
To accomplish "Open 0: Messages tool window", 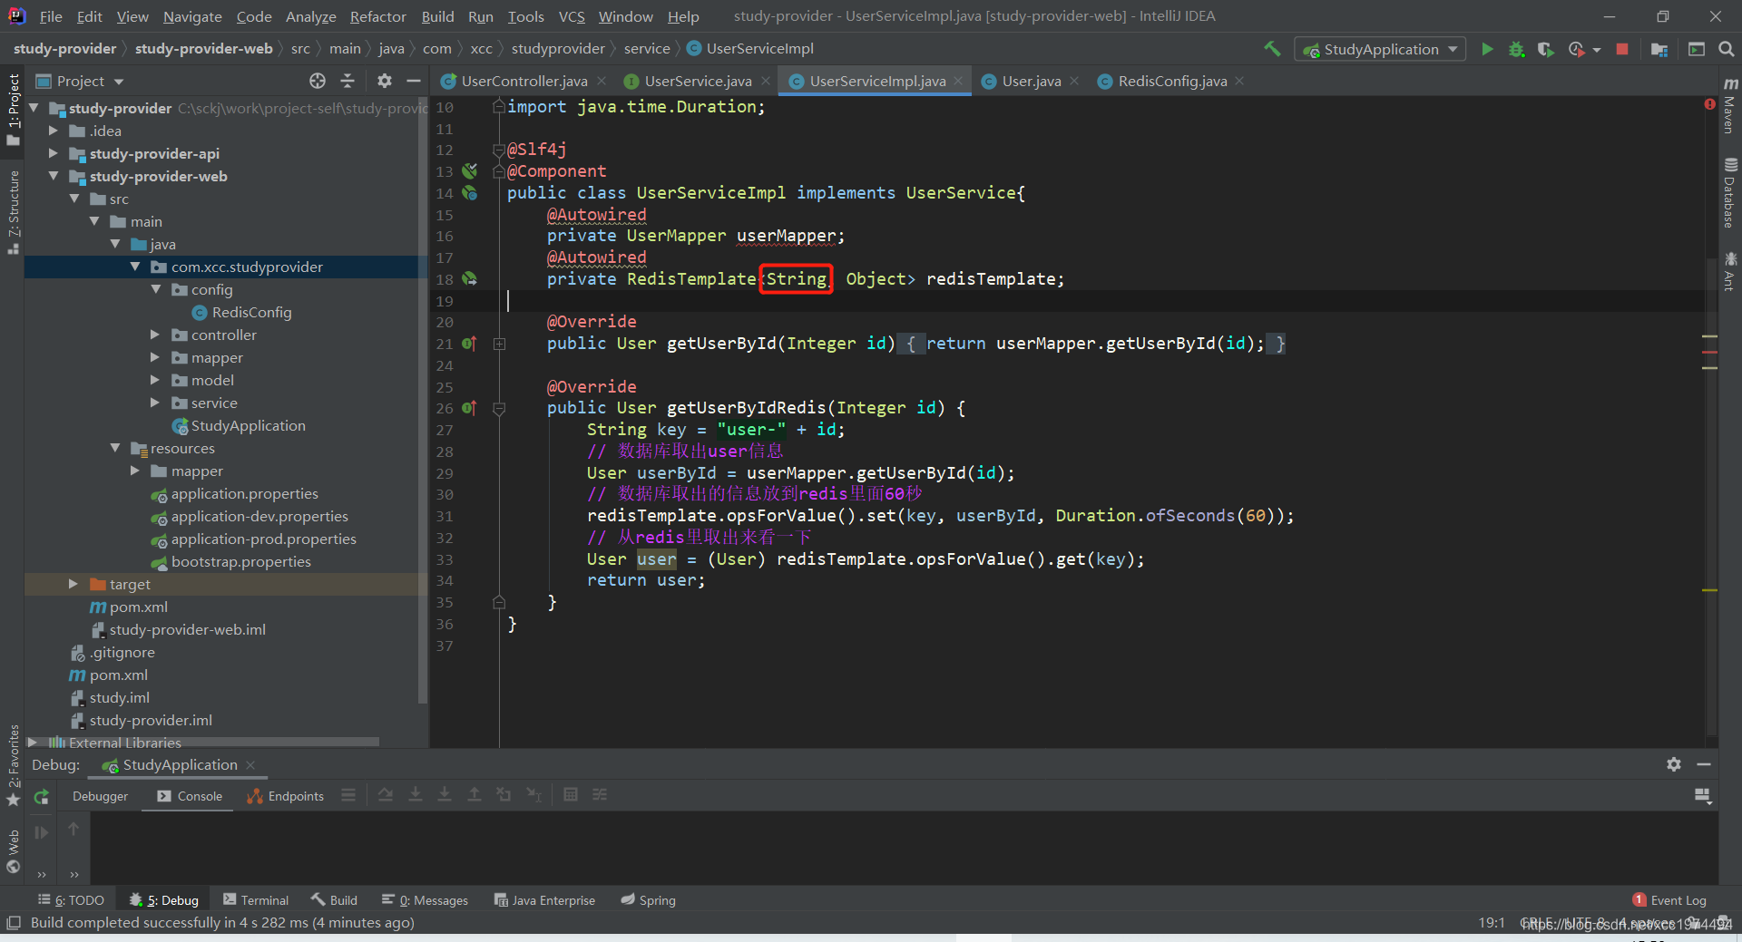I will click(425, 899).
